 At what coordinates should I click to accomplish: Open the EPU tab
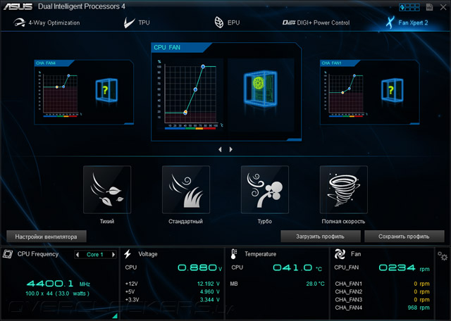pyautogui.click(x=227, y=23)
